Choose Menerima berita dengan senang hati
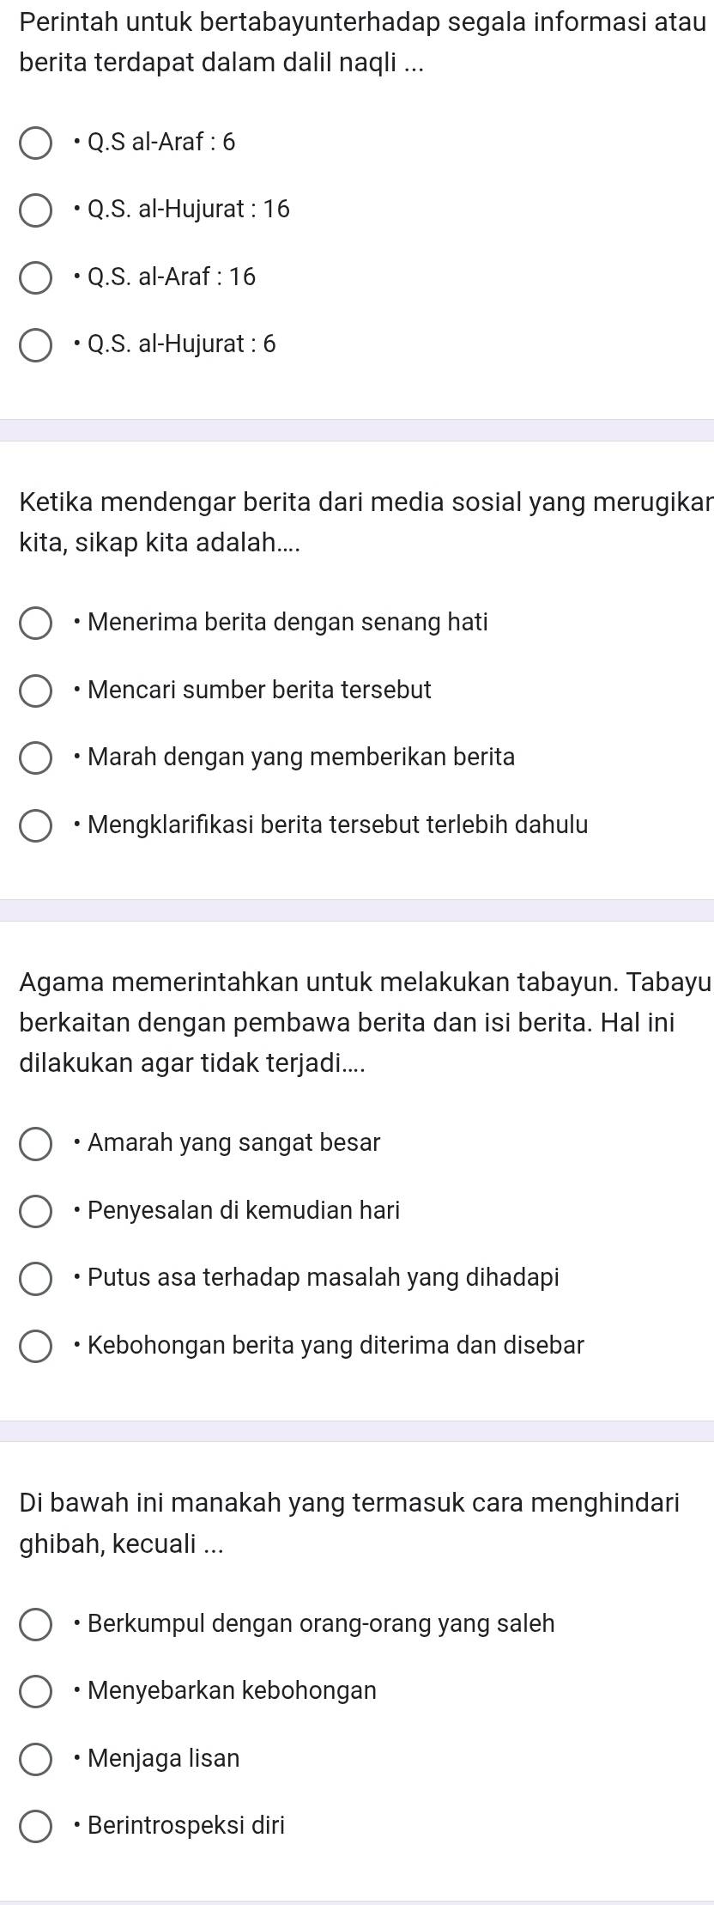This screenshot has height=1905, width=714. pyautogui.click(x=35, y=624)
